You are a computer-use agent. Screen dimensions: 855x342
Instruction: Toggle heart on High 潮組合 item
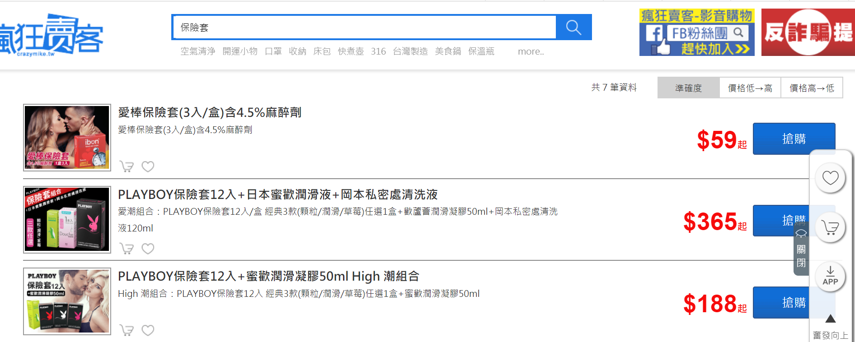click(x=148, y=330)
